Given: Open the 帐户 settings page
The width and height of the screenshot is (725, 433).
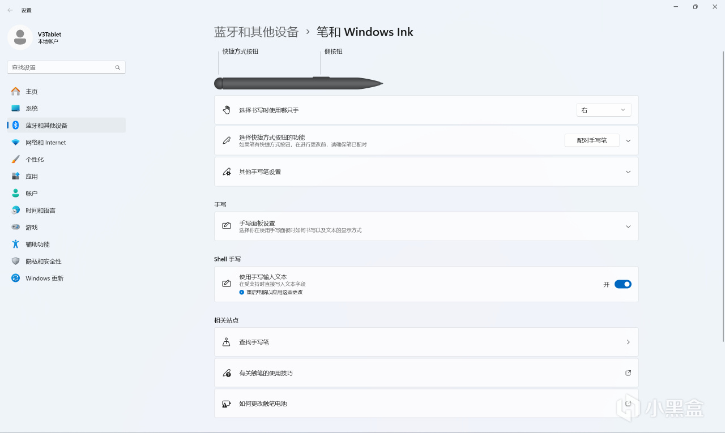Looking at the screenshot, I should [x=66, y=193].
